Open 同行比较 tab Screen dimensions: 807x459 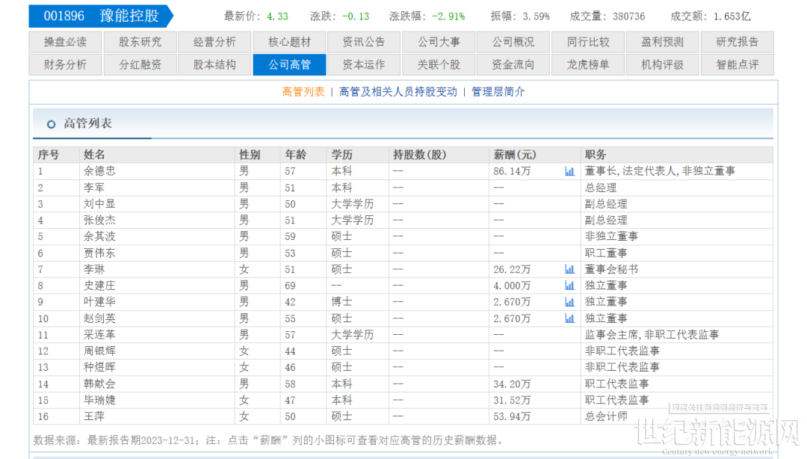(588, 43)
